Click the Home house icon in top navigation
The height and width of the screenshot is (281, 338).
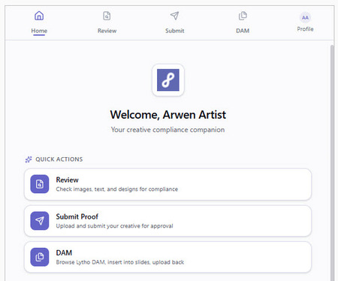(x=39, y=16)
